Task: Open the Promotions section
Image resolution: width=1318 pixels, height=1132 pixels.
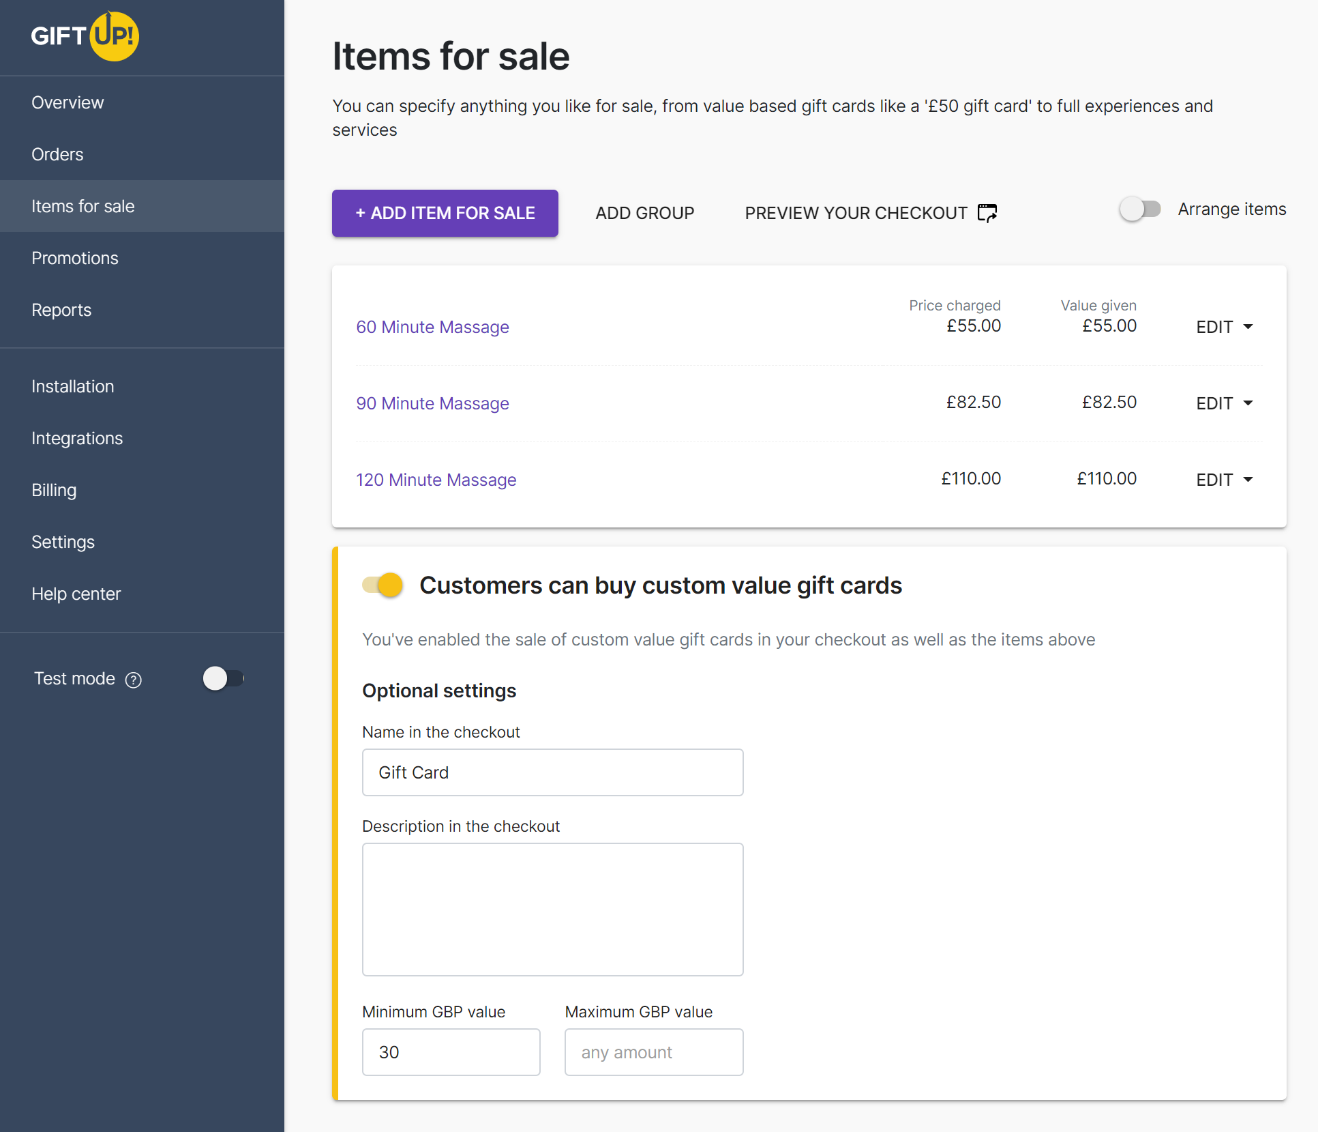Action: tap(142, 258)
